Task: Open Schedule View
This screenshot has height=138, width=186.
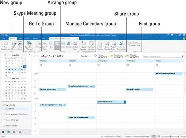Action: pos(75,46)
